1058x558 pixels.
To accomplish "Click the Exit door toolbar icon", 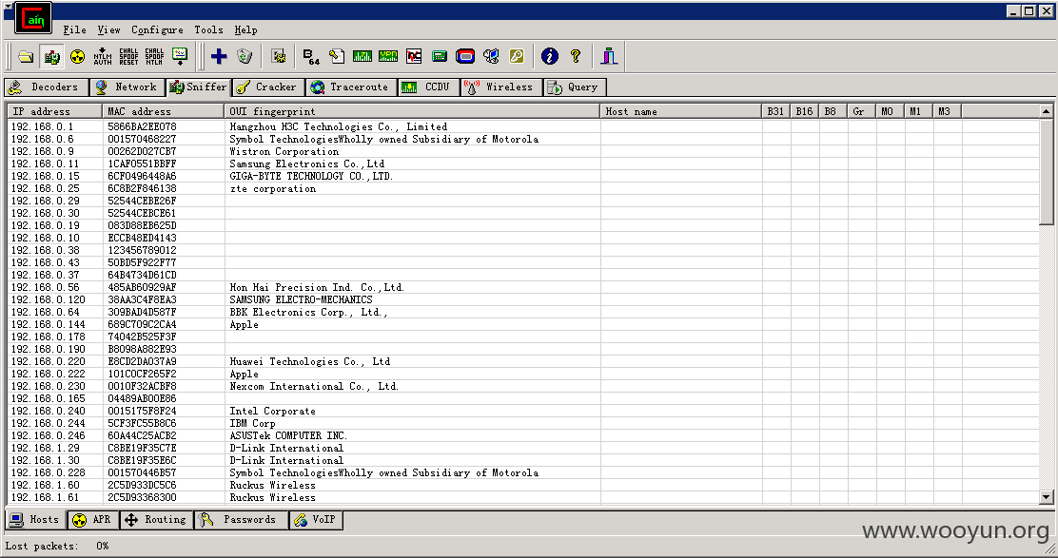I will click(x=609, y=57).
